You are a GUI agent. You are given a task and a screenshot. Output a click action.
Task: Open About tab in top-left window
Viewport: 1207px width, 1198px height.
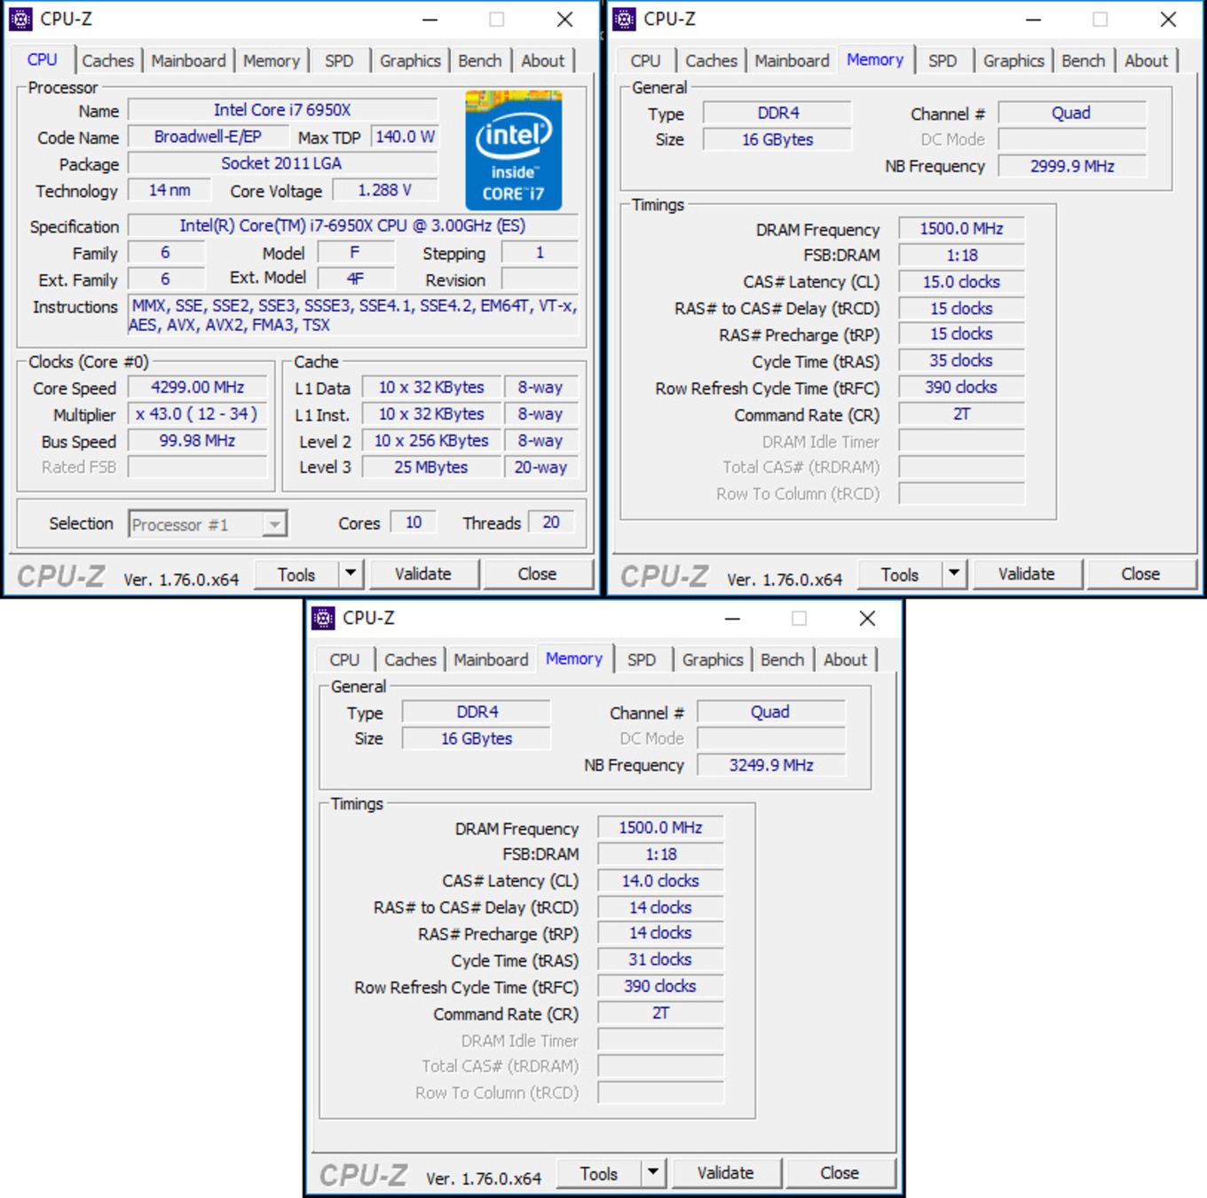pyautogui.click(x=542, y=60)
